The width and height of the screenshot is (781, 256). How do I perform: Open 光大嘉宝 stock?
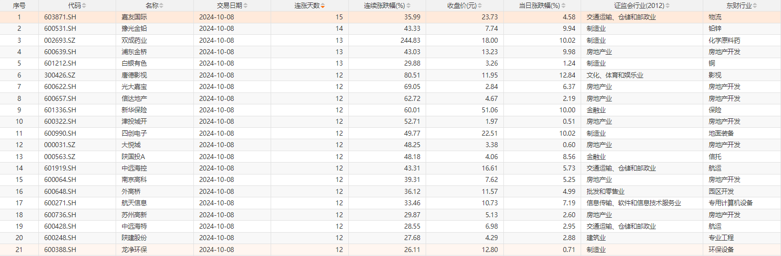135,86
